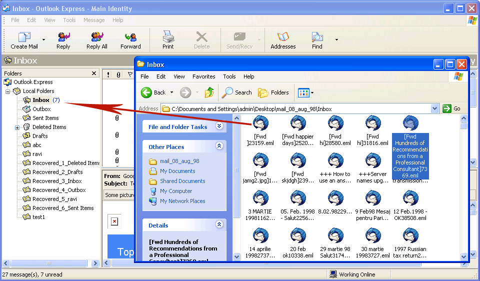Open the View menu in Outlook Express
The image size is (480, 281).
(x=49, y=20)
